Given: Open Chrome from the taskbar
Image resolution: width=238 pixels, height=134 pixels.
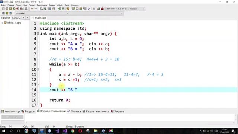Looking at the screenshot, I should (73, 131).
